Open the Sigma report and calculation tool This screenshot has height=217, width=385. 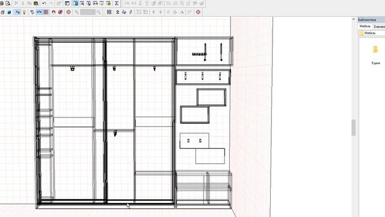(117, 4)
